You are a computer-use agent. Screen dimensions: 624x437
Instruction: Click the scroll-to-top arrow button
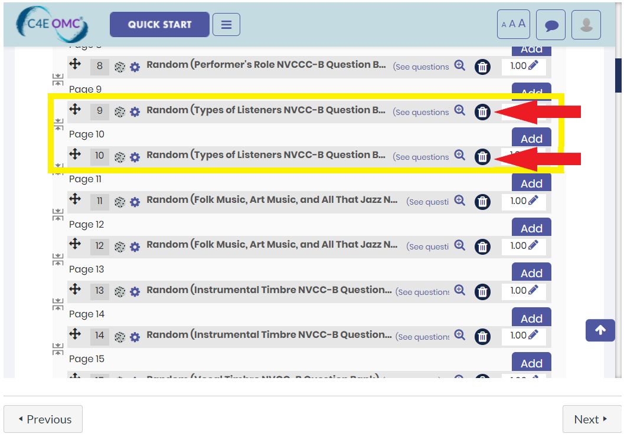600,330
